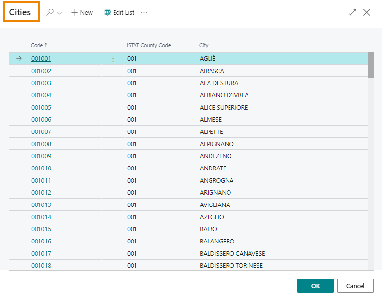
Task: Click the OK button
Action: click(315, 286)
